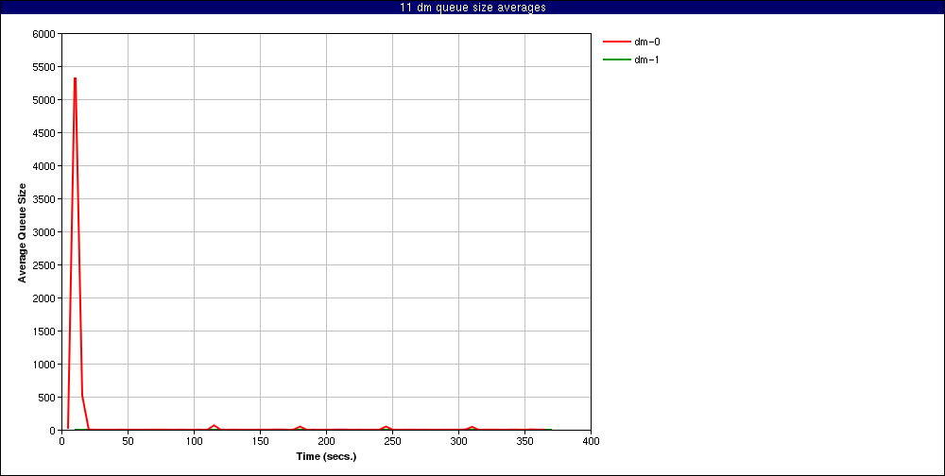945x476 pixels.
Task: Click the x-axis tick label 250
Action: (392, 441)
